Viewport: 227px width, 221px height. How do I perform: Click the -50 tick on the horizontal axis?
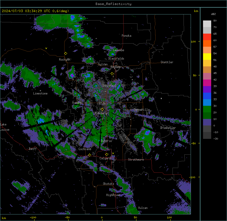[67, 217]
